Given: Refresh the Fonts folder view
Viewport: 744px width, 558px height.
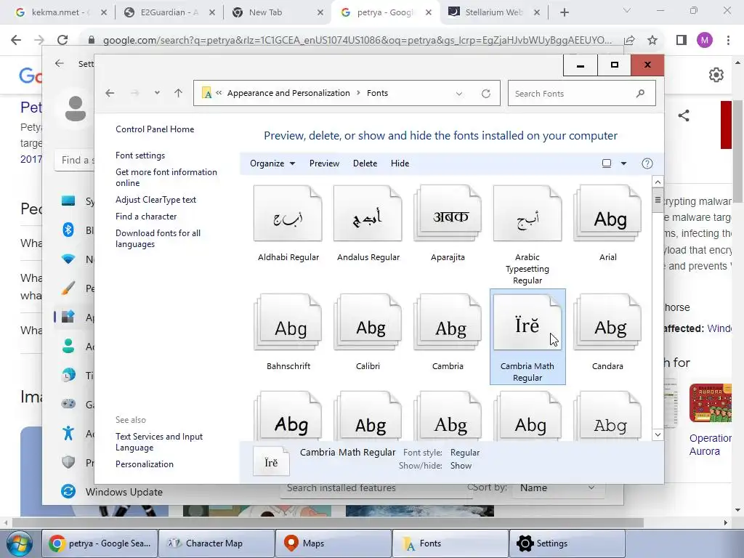Looking at the screenshot, I should click(486, 94).
